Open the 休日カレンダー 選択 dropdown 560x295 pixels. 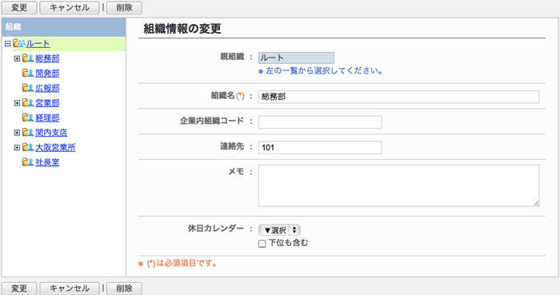click(279, 230)
